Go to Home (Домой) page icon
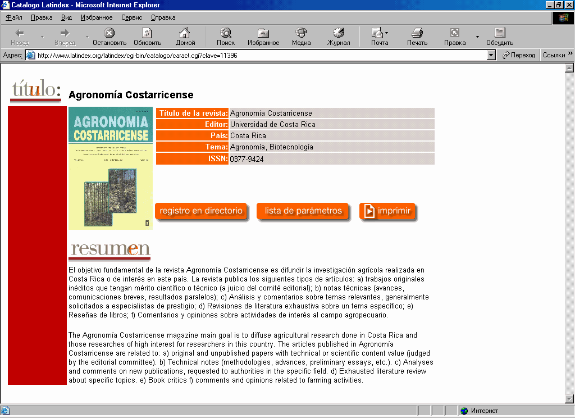Screen dimensions: 575x418 185,34
